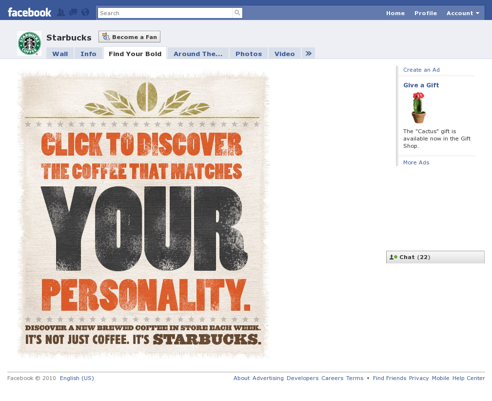
Task: Click Find Friends in the footer
Action: 390,378
